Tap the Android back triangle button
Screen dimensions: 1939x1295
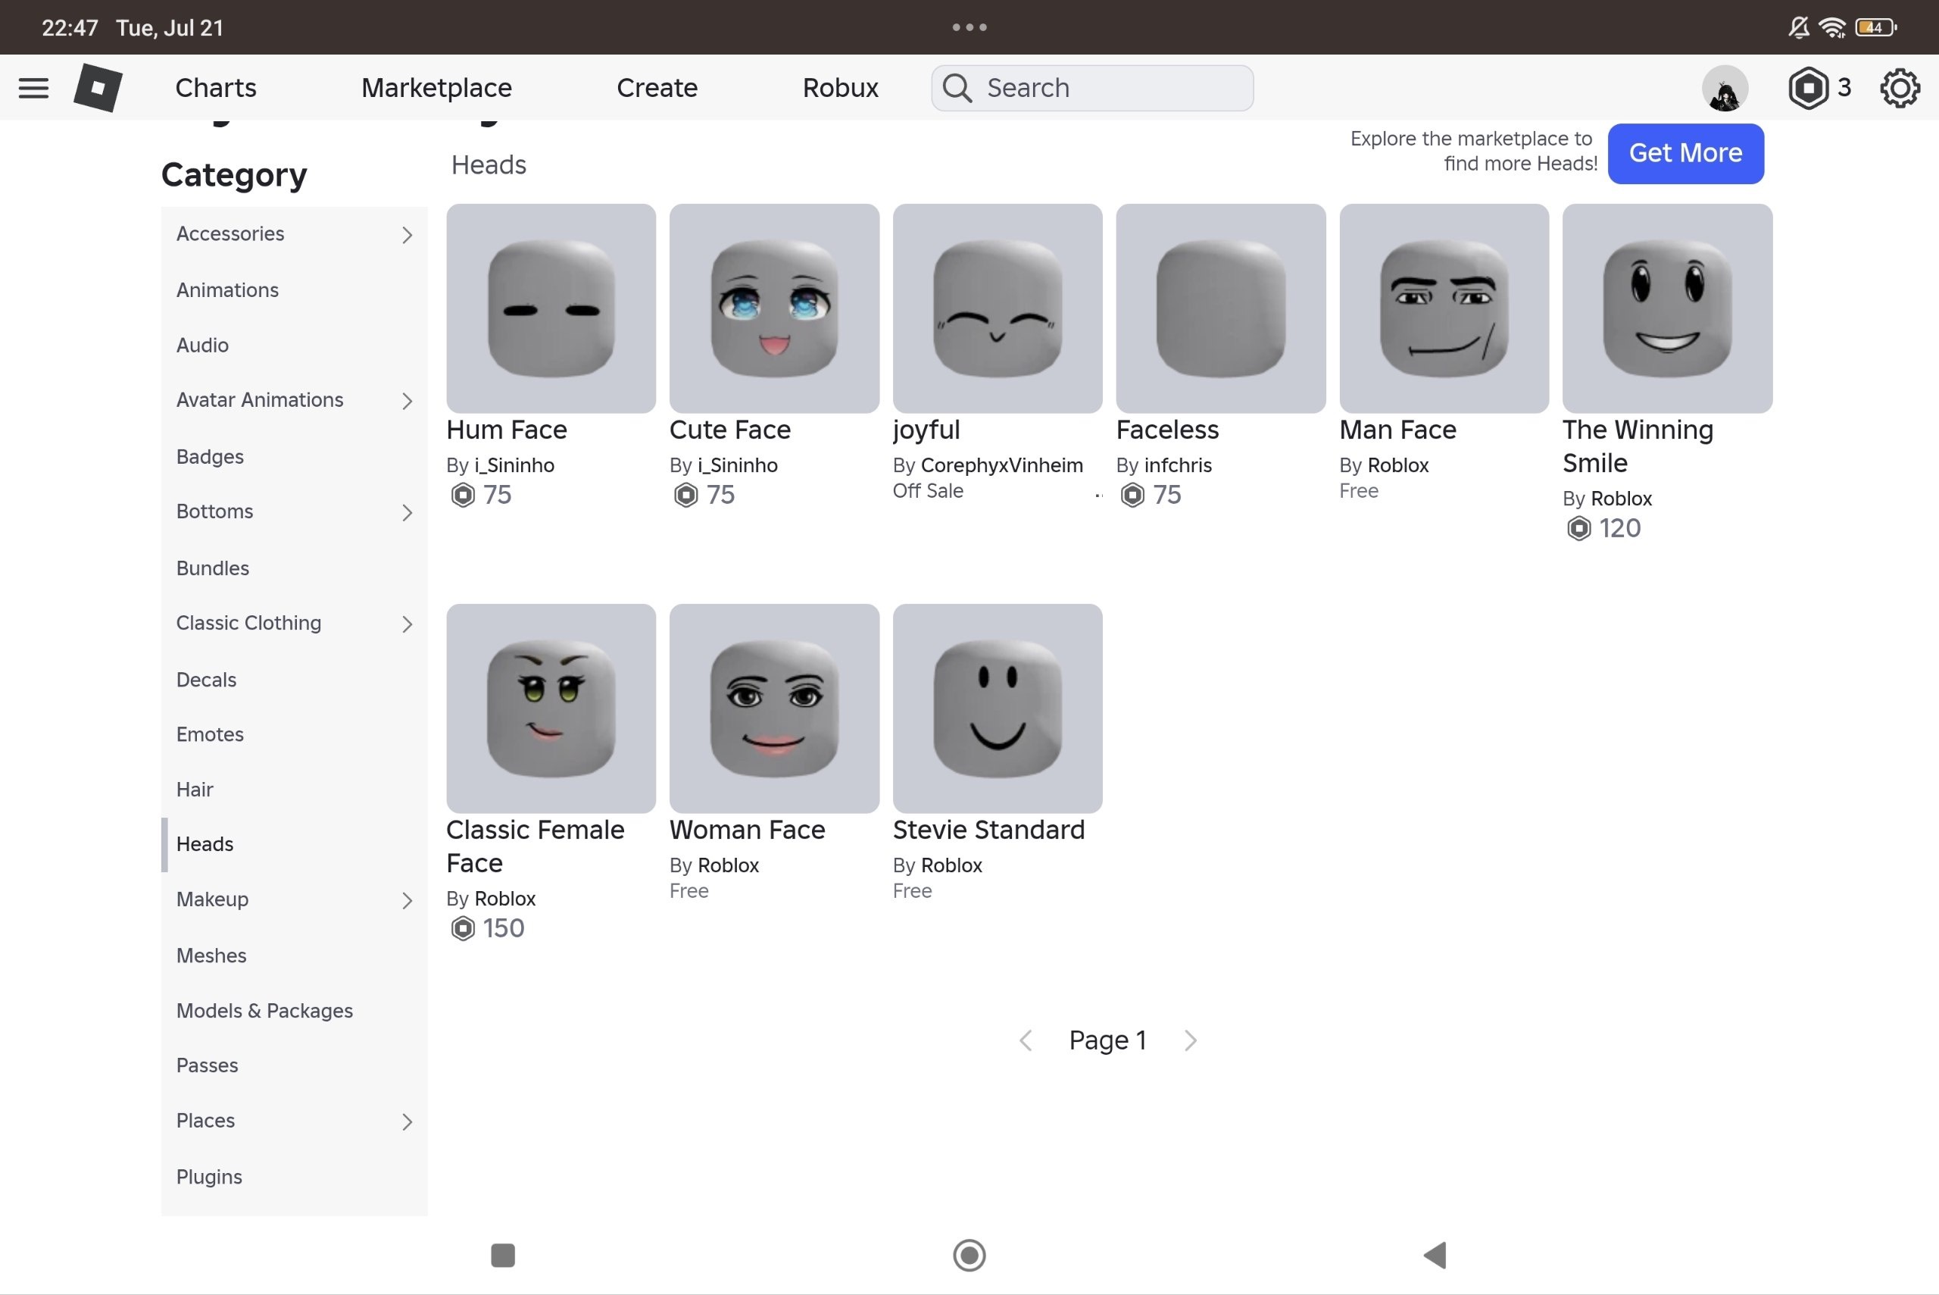tap(1435, 1255)
